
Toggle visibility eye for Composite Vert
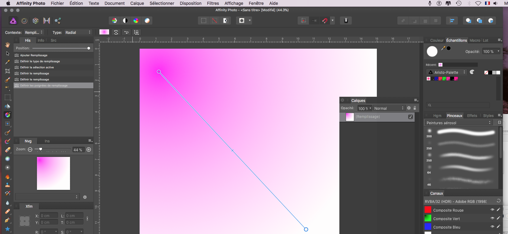(x=492, y=218)
